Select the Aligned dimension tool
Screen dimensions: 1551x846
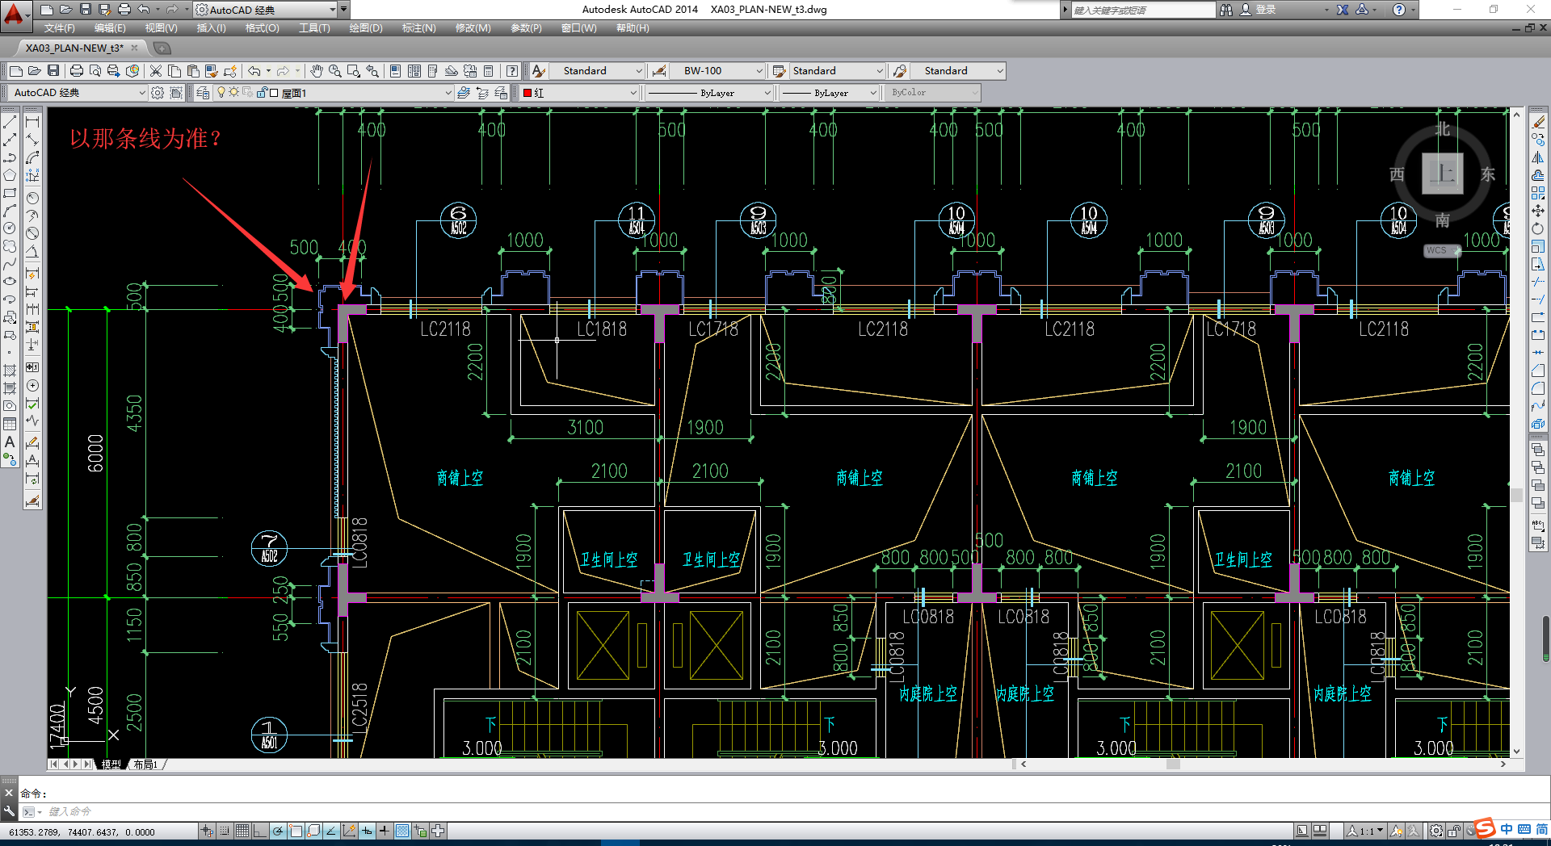tap(32, 140)
